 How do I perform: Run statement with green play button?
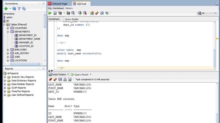(50, 13)
